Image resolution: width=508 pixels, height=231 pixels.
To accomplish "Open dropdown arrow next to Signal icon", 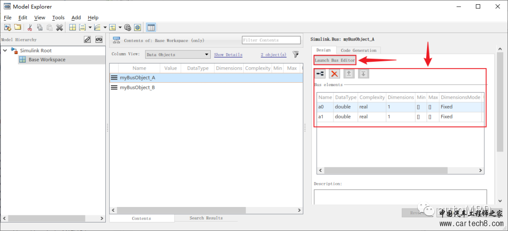I will click(104, 28).
